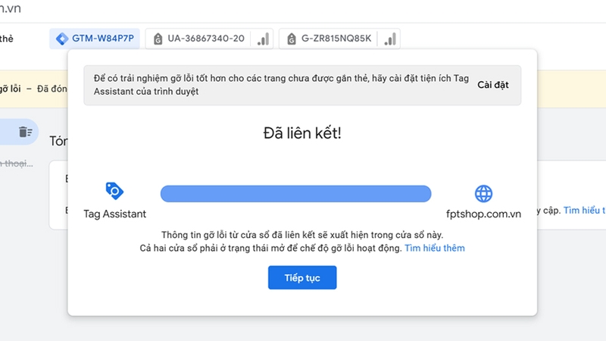Clear events with the trash list icon

(25, 132)
